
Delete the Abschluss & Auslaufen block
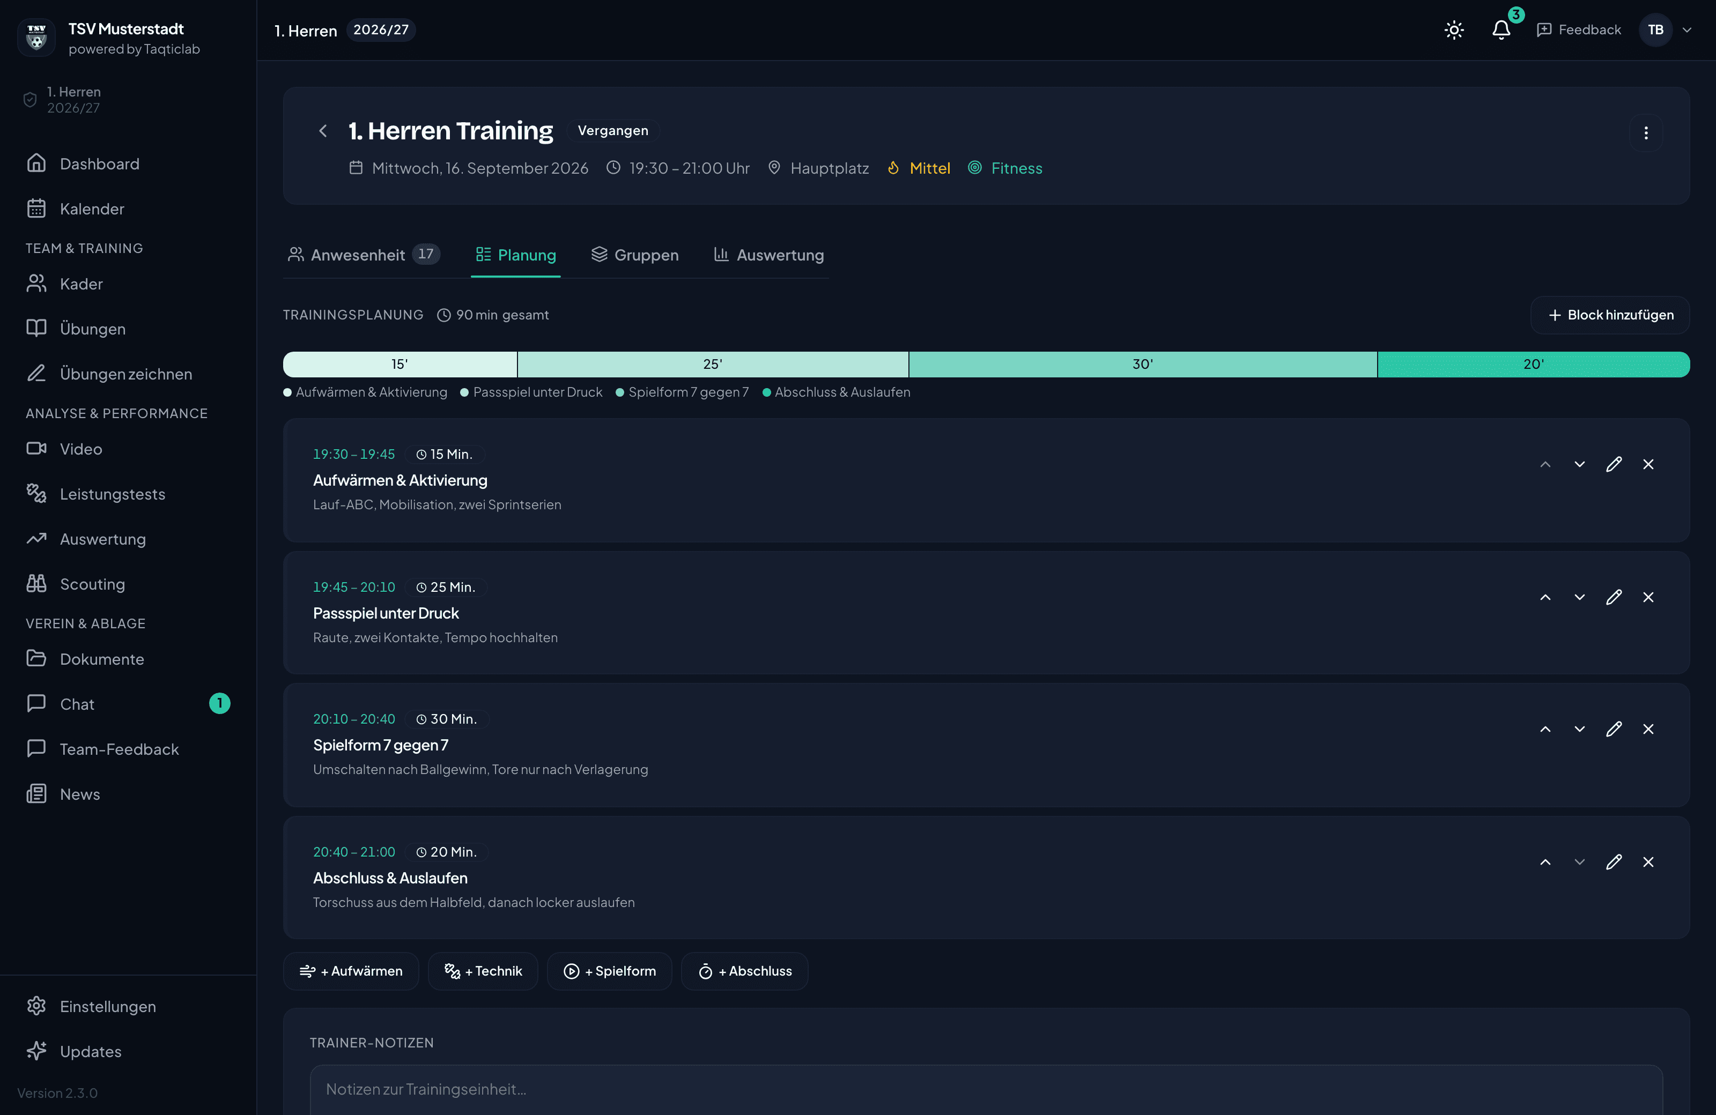click(x=1648, y=861)
